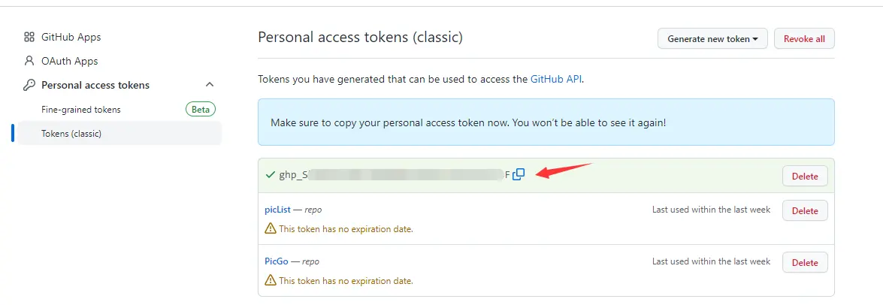Open the picList token link
883x305 pixels.
[x=277, y=210]
